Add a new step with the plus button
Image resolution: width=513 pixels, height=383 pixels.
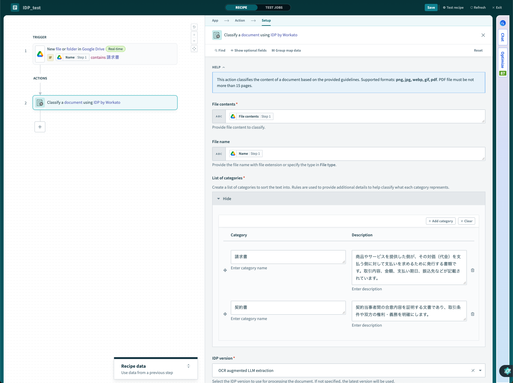click(x=40, y=127)
